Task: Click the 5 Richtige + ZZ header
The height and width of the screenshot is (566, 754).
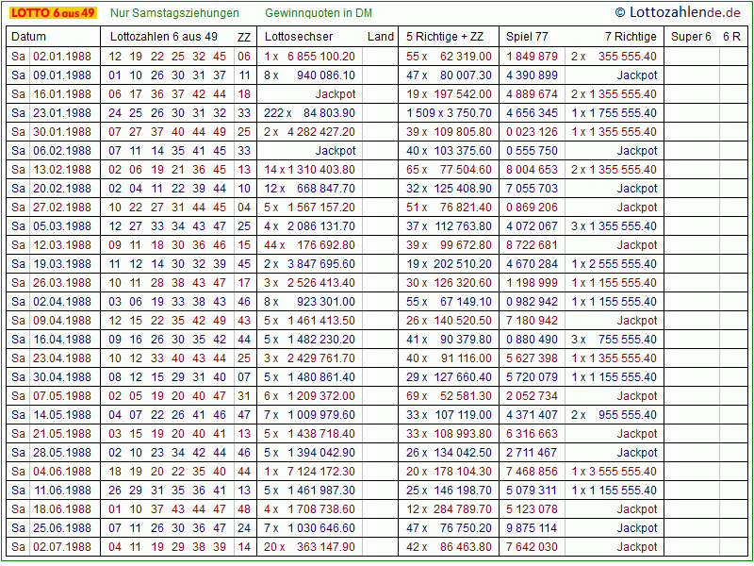Action: pos(443,37)
